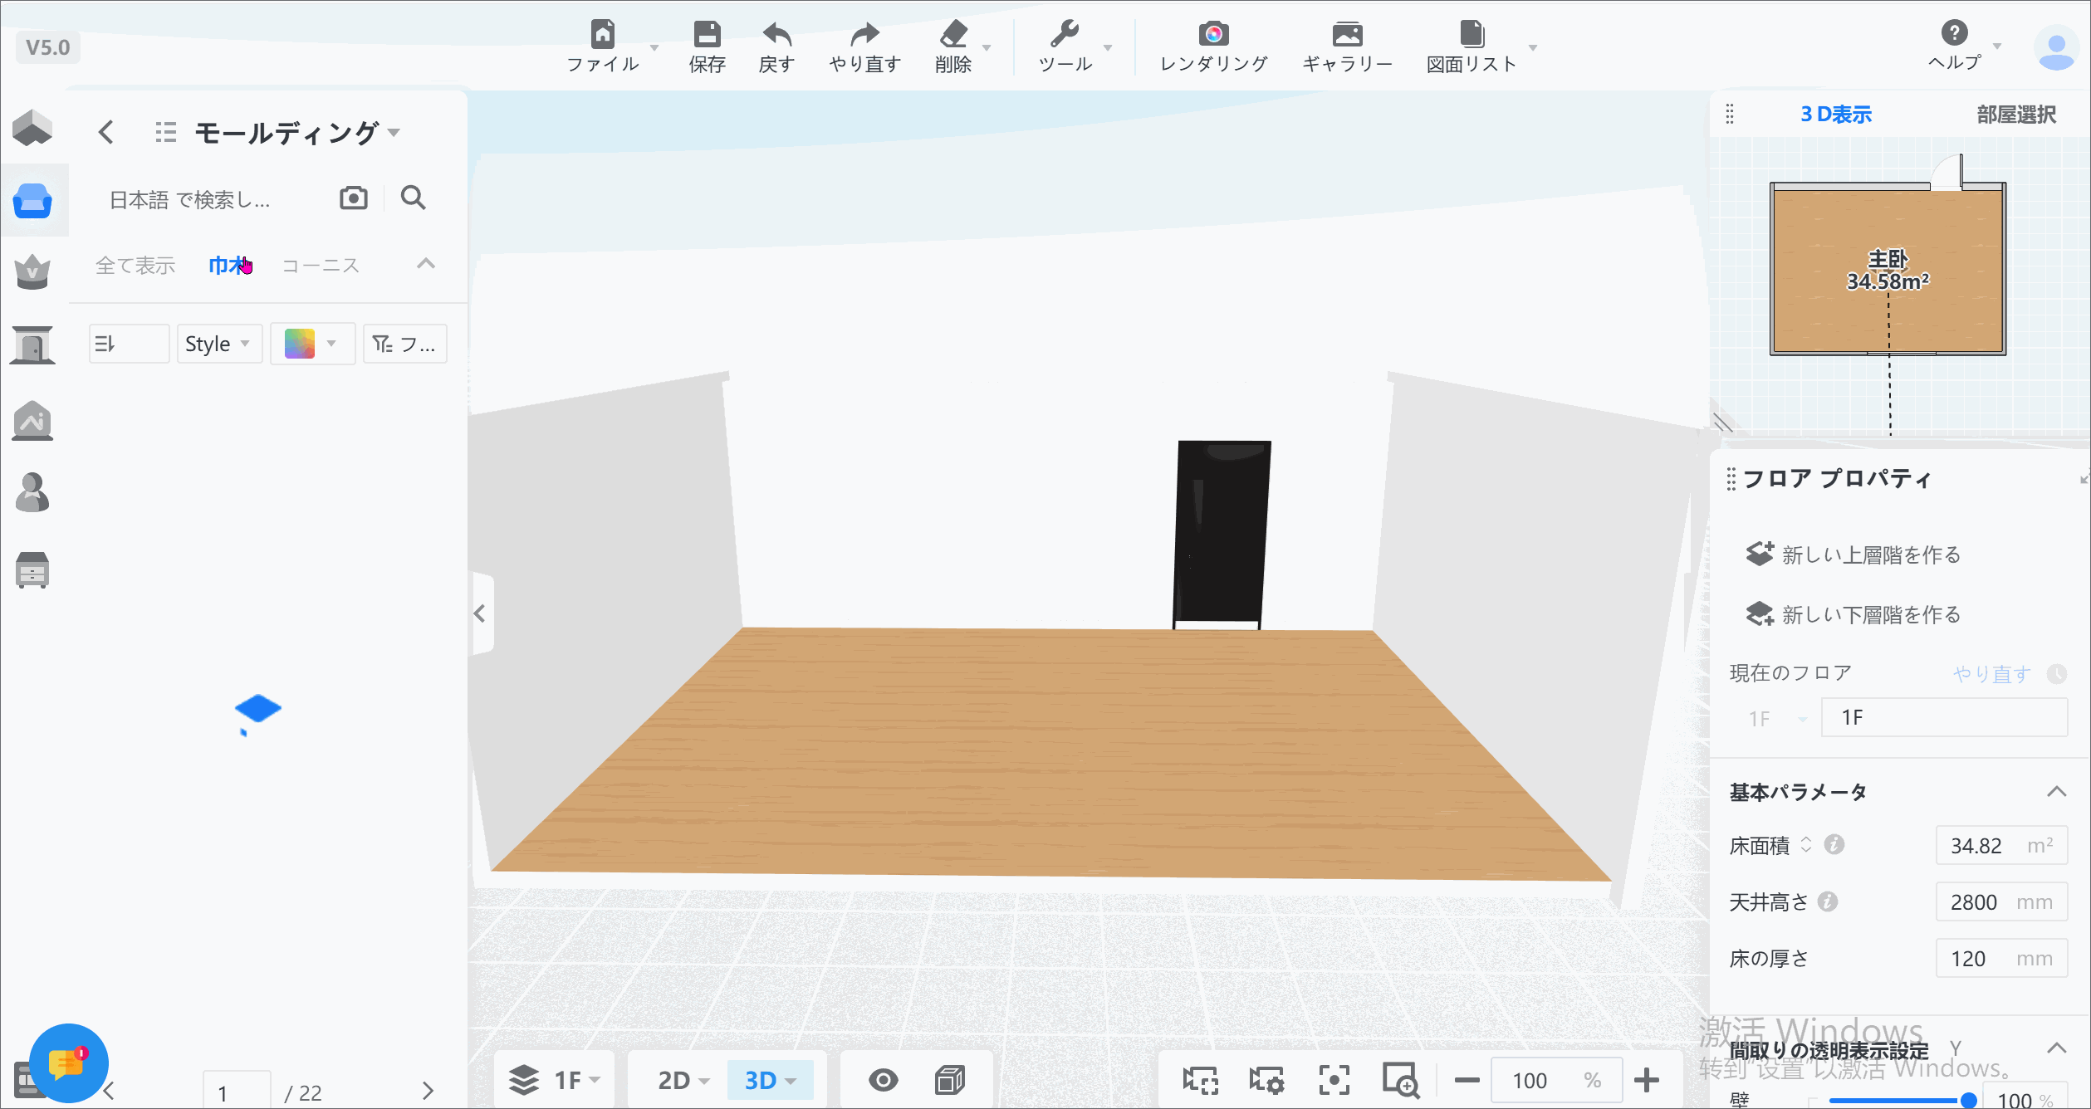Click the image search camera icon
2091x1109 pixels.
point(354,198)
